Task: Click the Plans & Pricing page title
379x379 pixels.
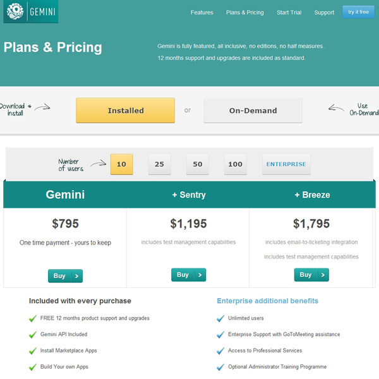Action: coord(52,47)
